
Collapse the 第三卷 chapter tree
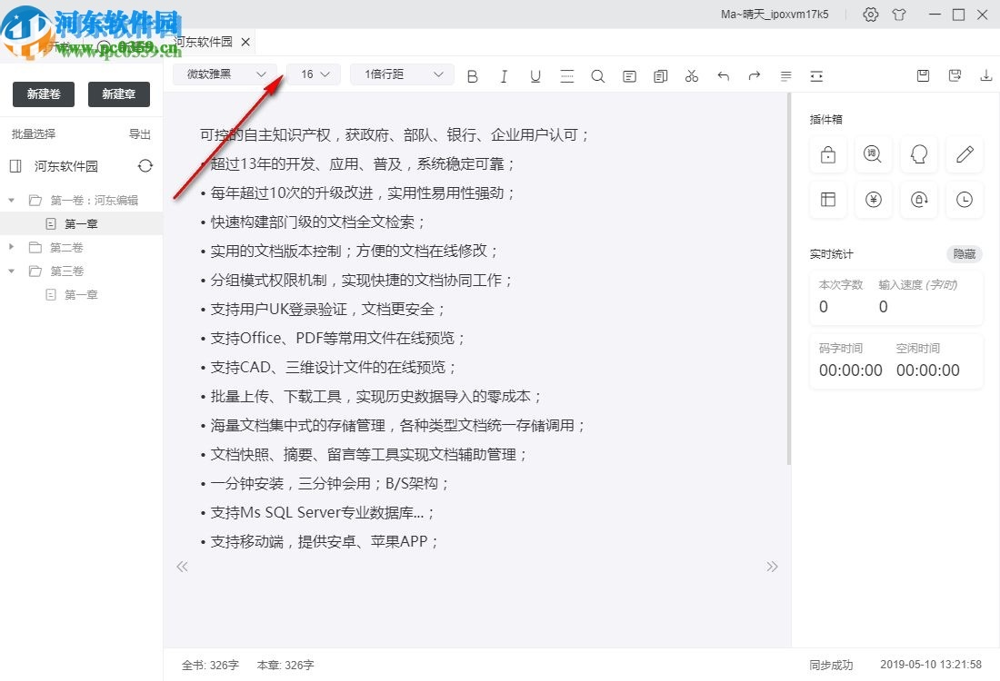pos(12,271)
